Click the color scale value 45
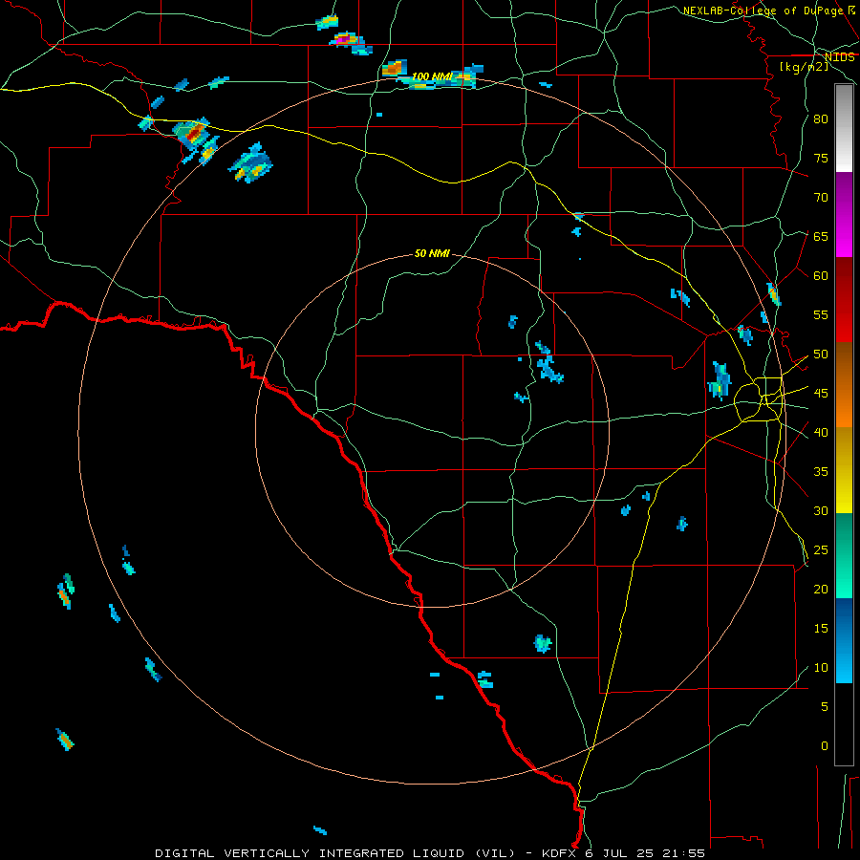 click(x=821, y=394)
